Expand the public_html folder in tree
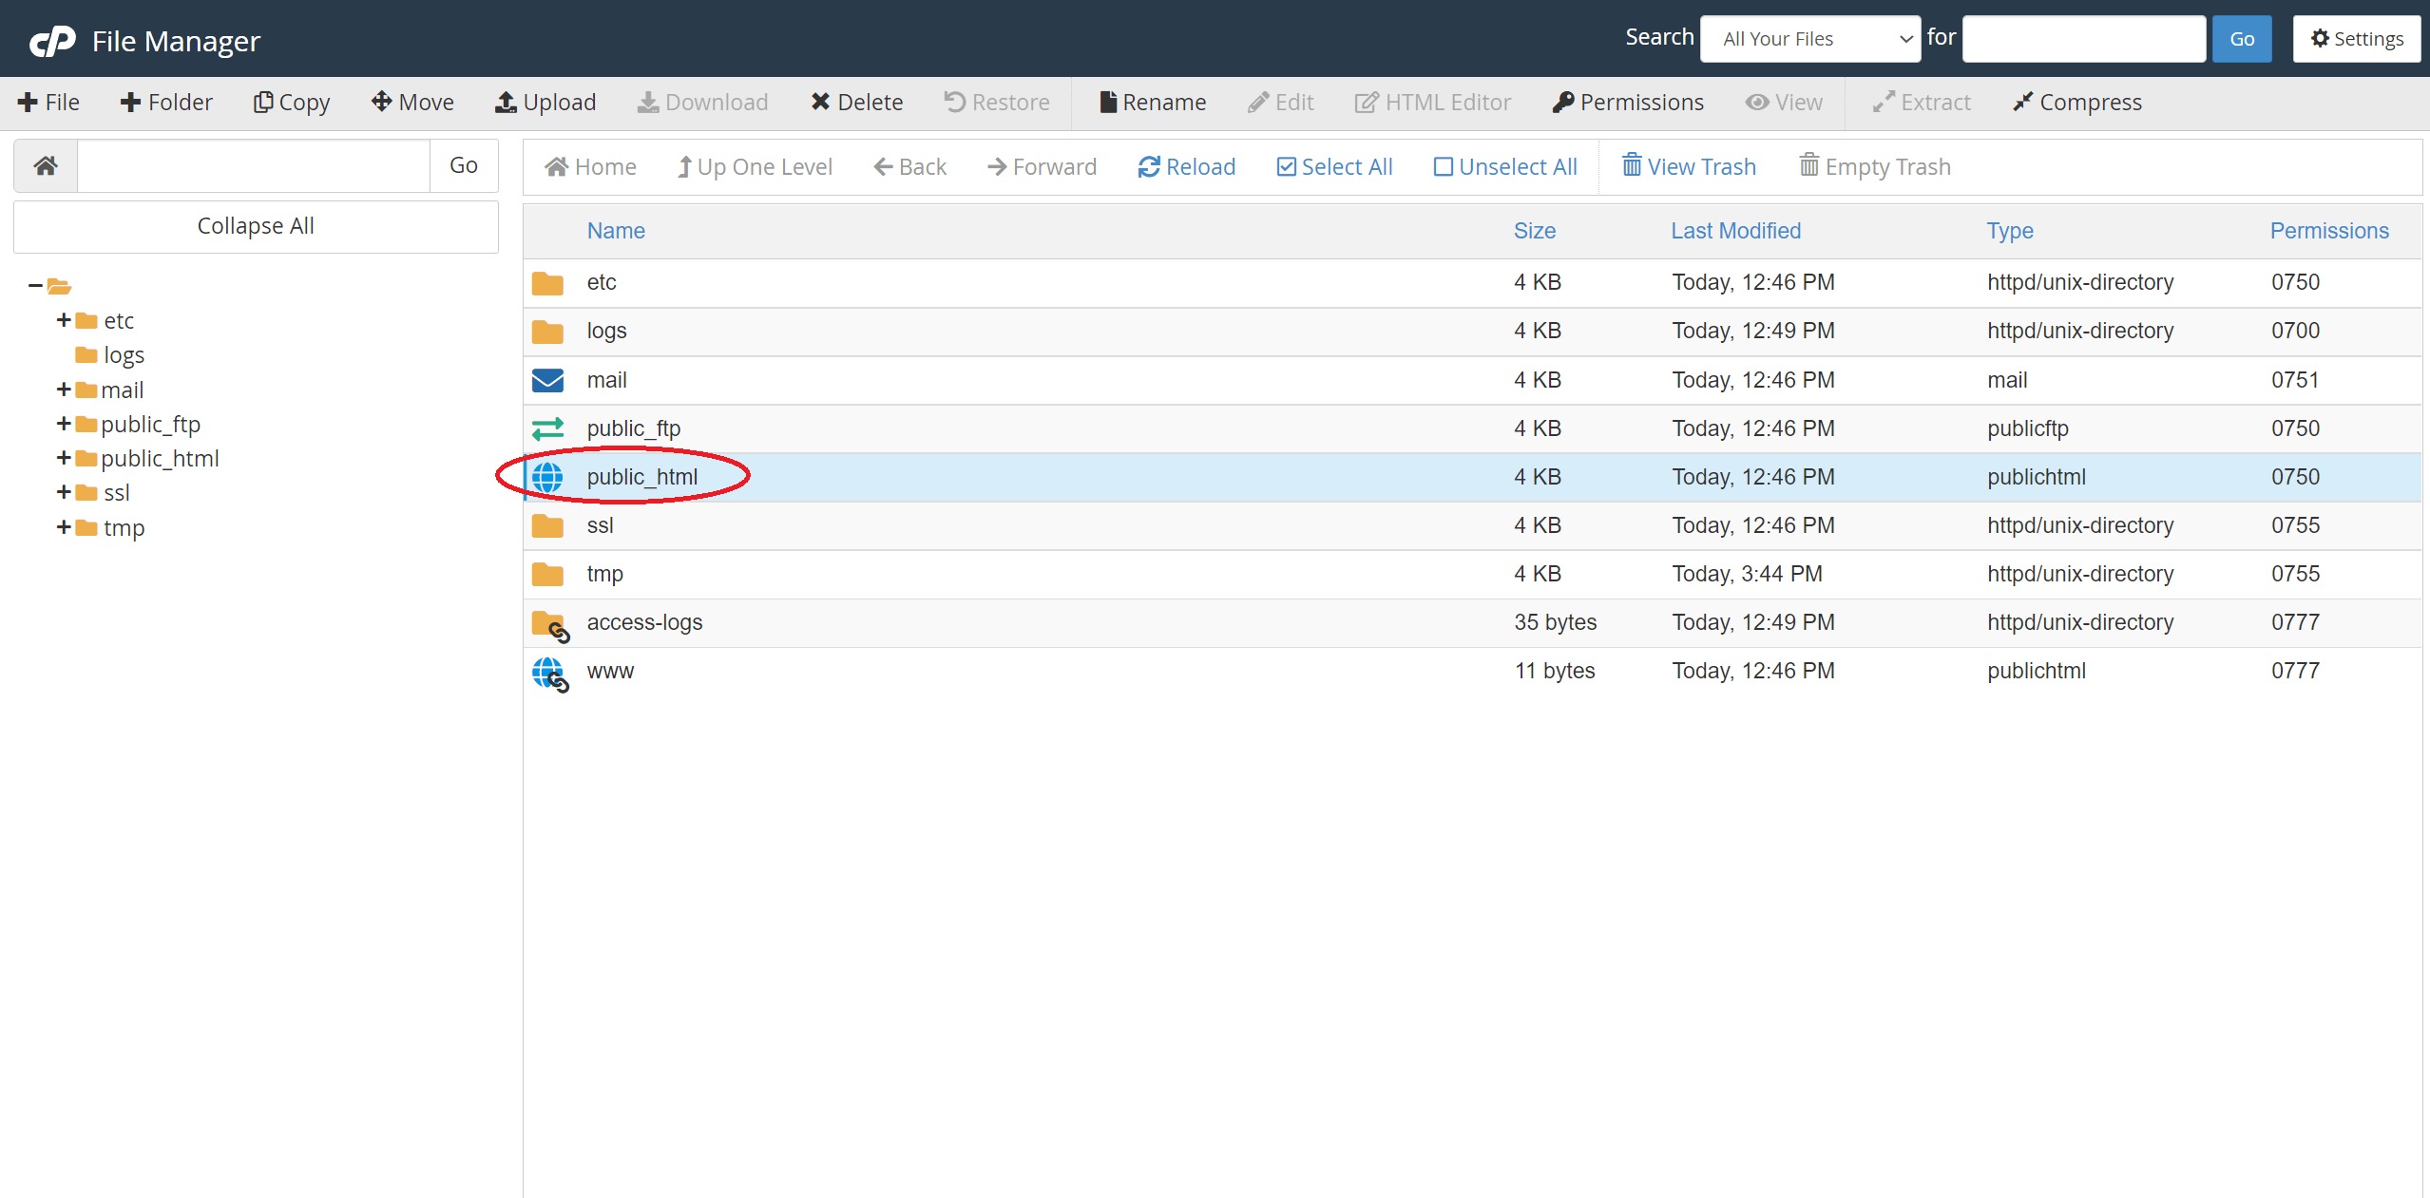The image size is (2430, 1198). [x=64, y=458]
